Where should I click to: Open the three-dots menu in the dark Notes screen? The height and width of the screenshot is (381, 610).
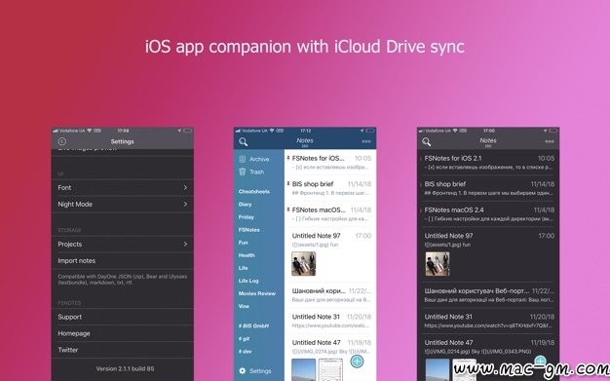click(550, 141)
